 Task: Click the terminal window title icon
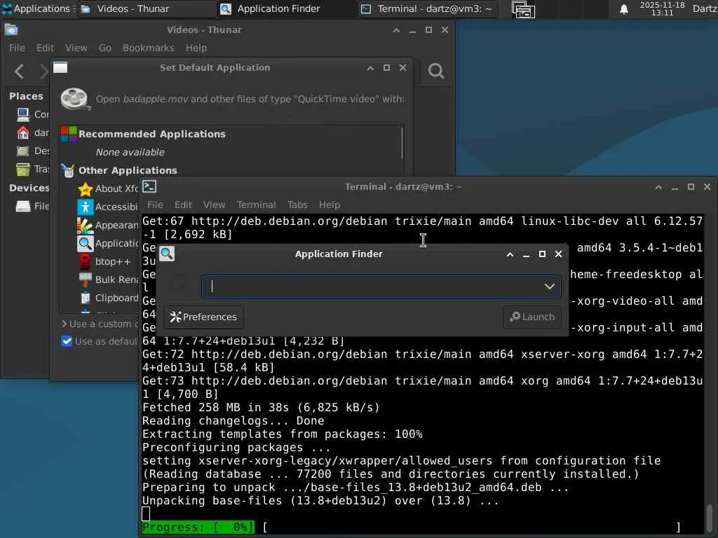[x=149, y=186]
